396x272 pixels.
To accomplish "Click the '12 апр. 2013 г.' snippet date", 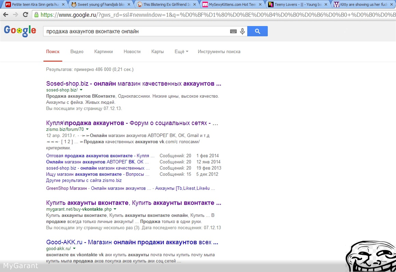I will pos(61,136).
